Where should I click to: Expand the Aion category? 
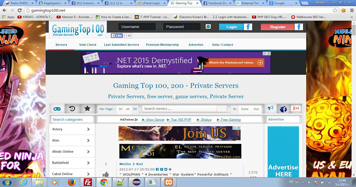72,140
